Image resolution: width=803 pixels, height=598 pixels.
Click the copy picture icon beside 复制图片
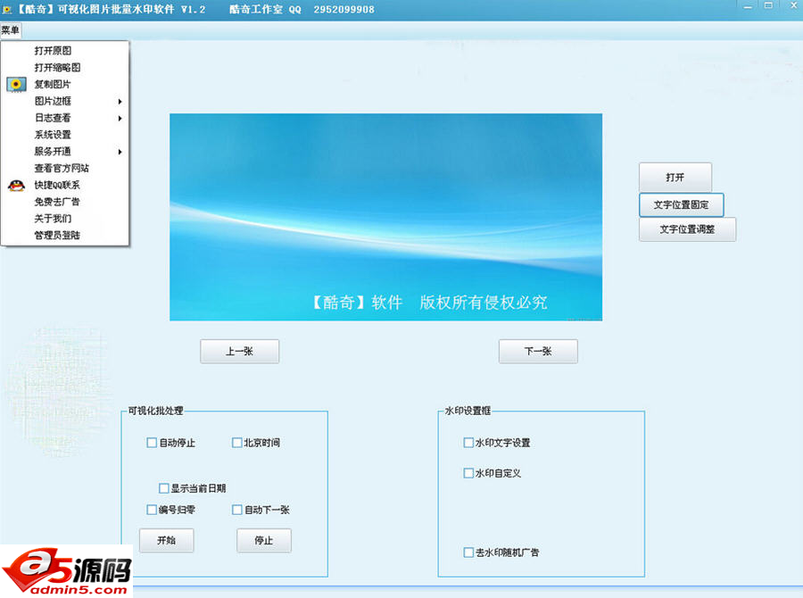14,84
